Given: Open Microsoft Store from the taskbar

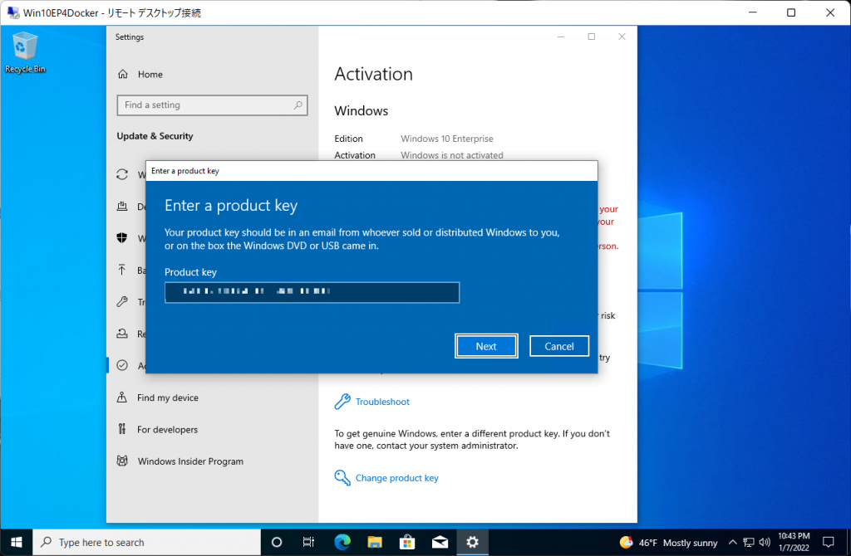Looking at the screenshot, I should coord(407,542).
